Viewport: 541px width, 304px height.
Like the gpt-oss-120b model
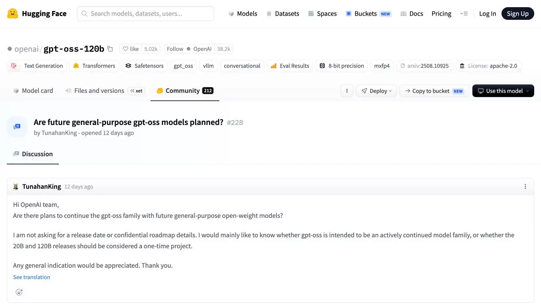pos(131,49)
